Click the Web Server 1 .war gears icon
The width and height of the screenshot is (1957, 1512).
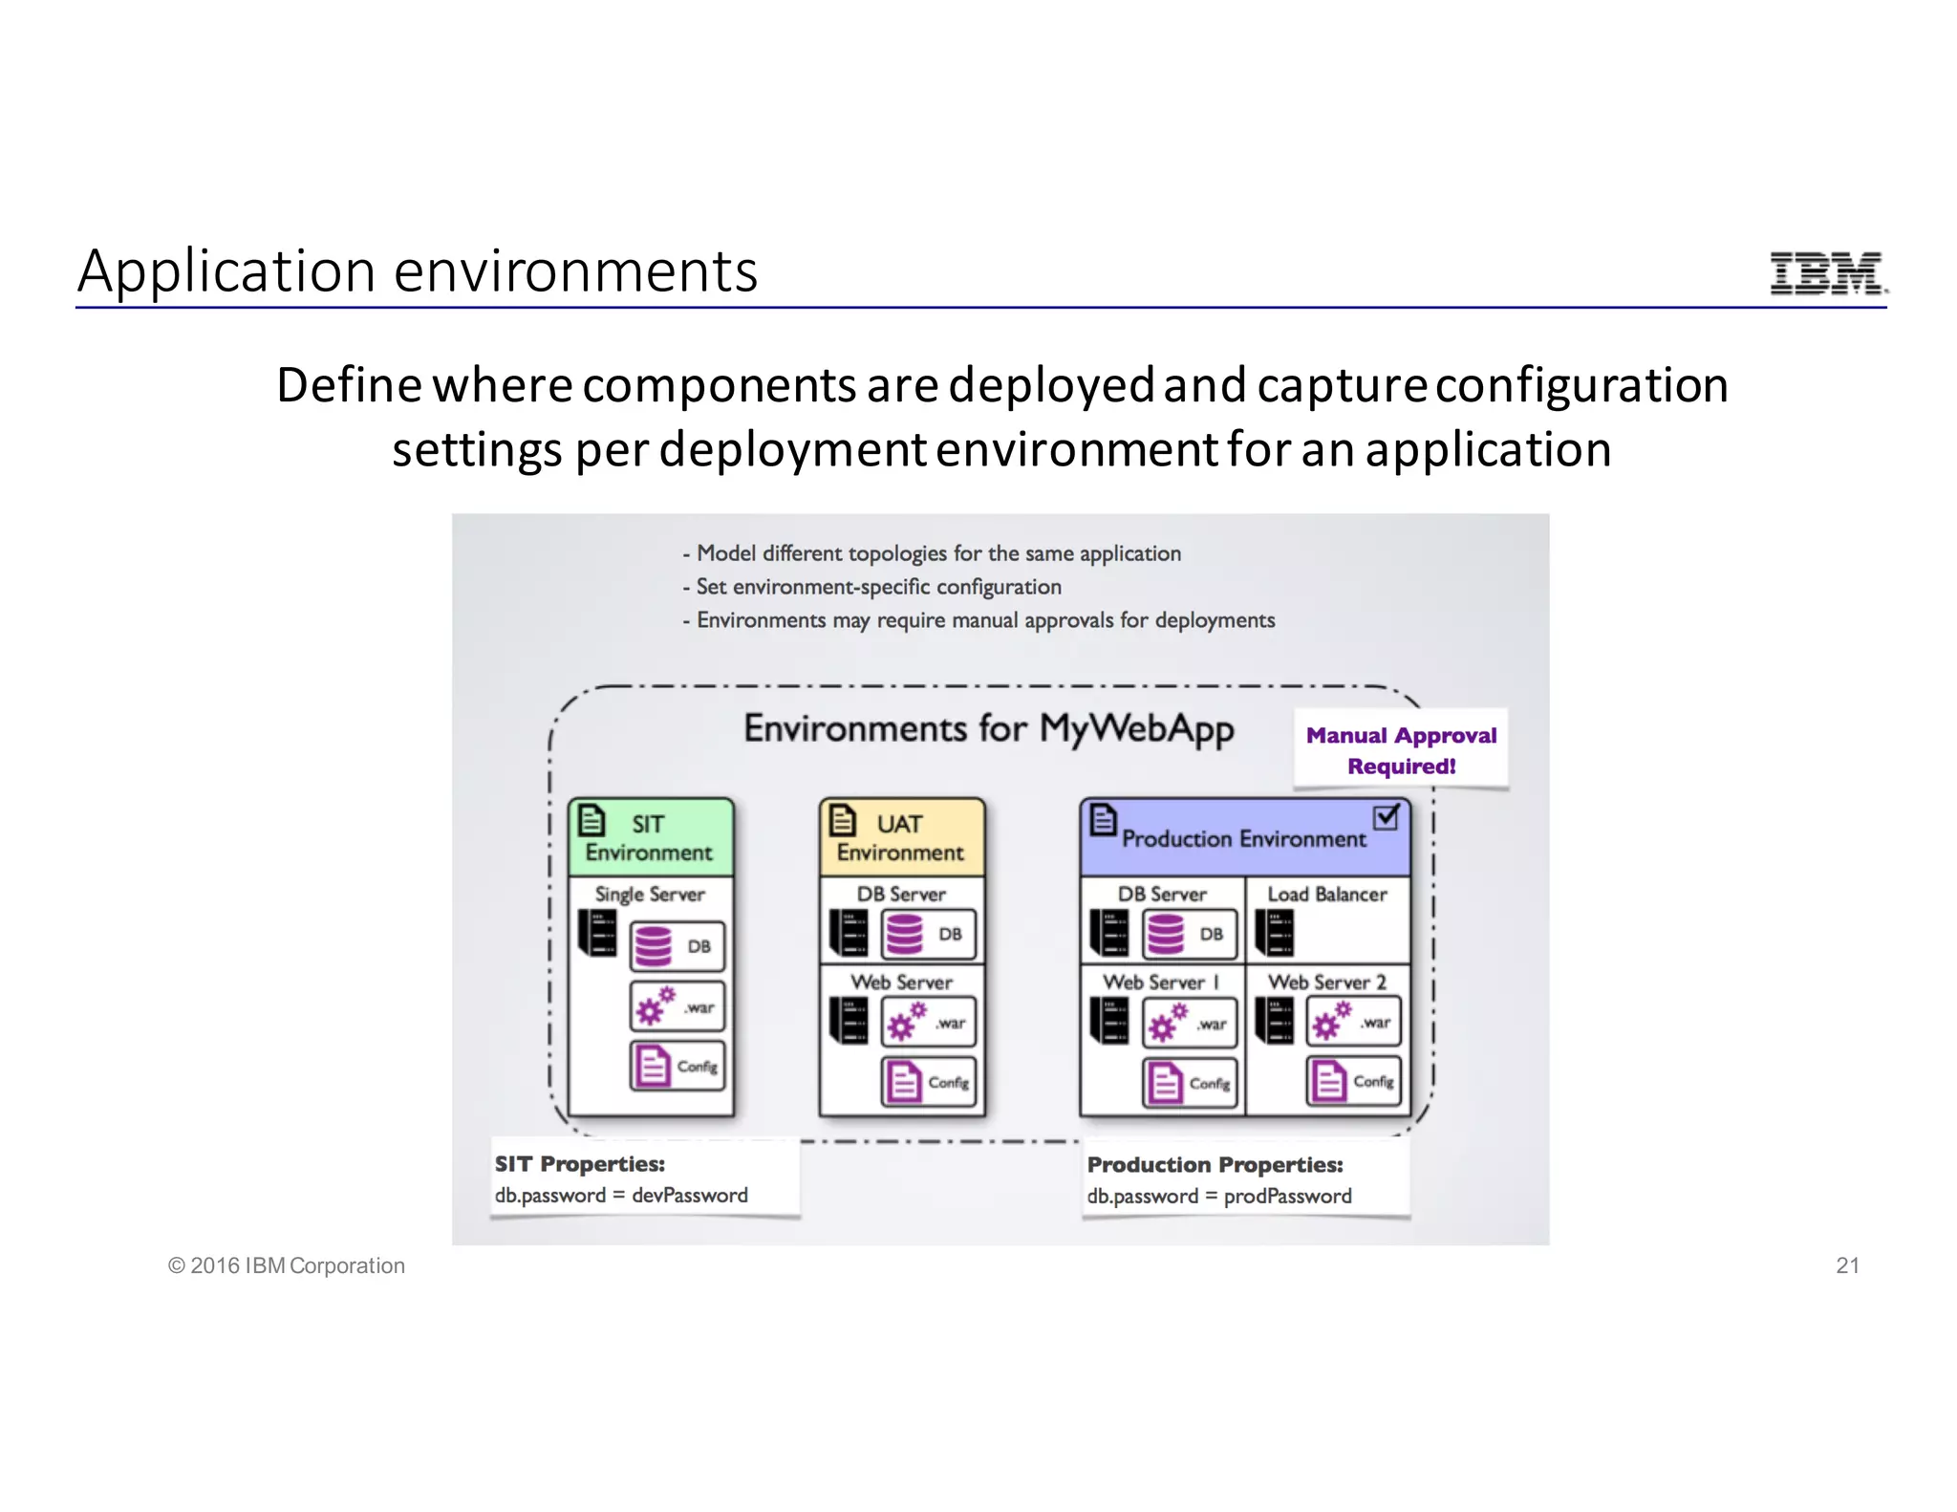[1167, 1023]
